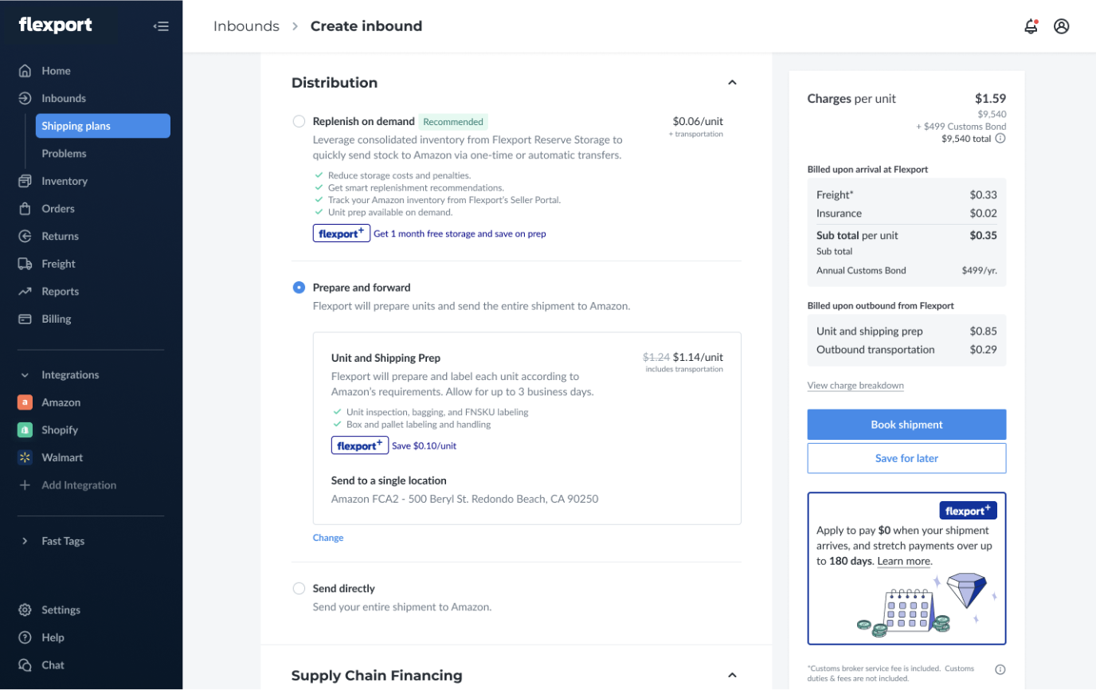The width and height of the screenshot is (1096, 690).
Task: Click the Walmart integration icon
Action: click(25, 457)
